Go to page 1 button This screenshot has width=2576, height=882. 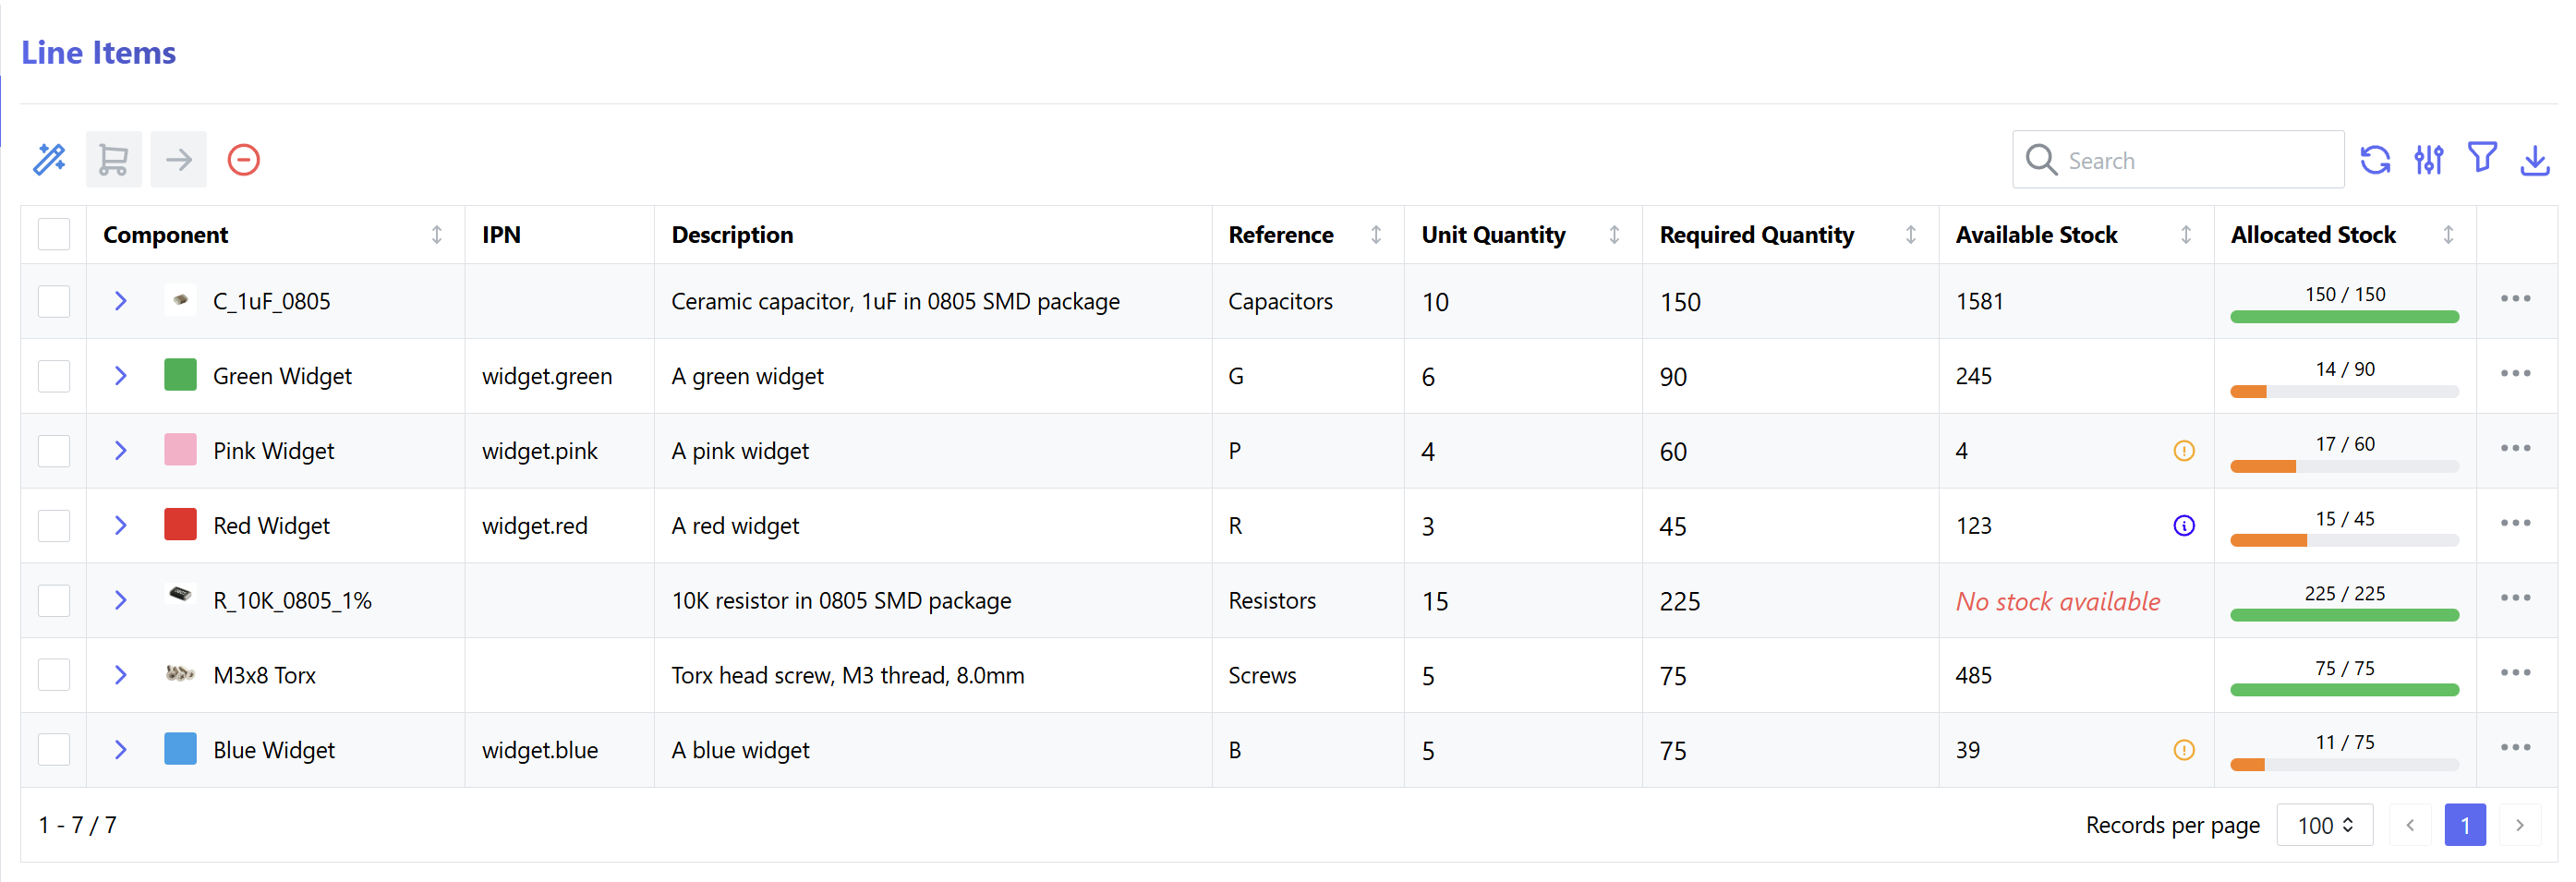[2465, 825]
